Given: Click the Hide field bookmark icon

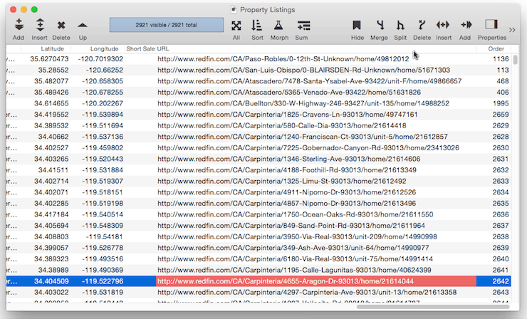Looking at the screenshot, I should pos(357,25).
